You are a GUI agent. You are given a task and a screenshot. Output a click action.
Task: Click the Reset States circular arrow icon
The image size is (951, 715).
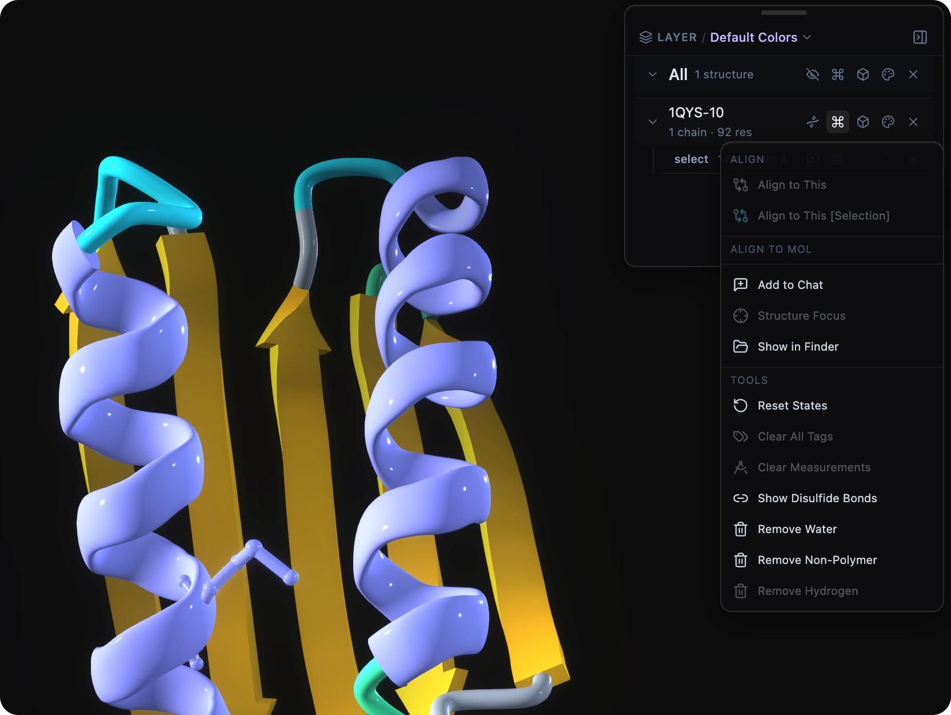tap(741, 406)
